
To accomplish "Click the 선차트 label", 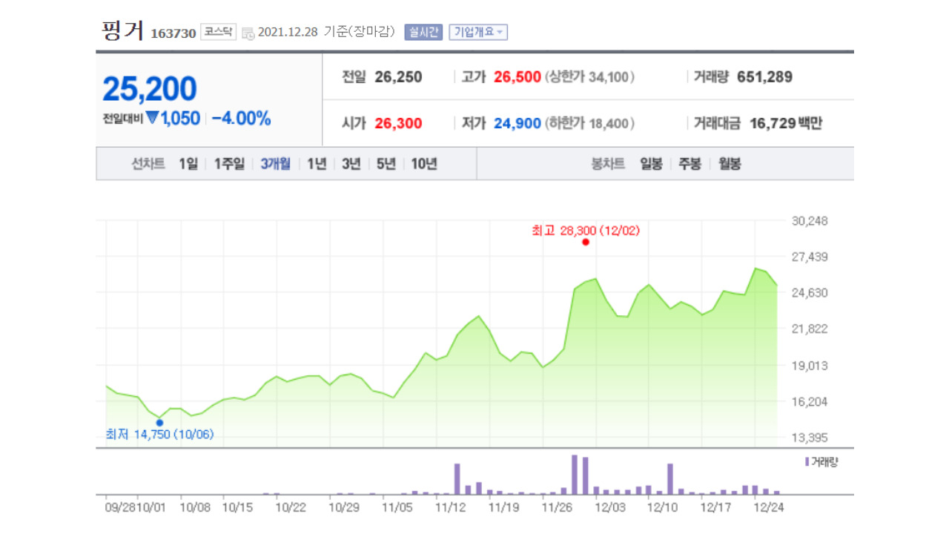I will pos(148,165).
